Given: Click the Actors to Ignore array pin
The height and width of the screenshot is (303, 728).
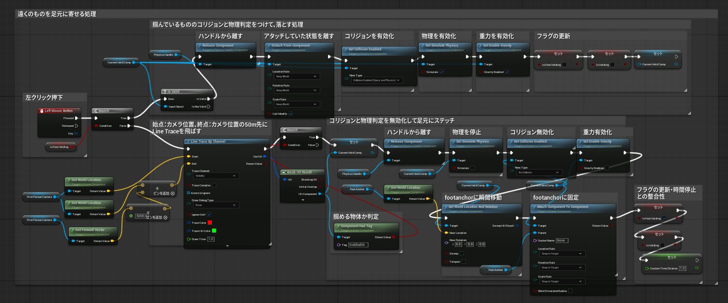Looking at the screenshot, I should coord(188,193).
